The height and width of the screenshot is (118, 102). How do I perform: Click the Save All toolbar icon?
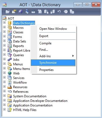21,12
